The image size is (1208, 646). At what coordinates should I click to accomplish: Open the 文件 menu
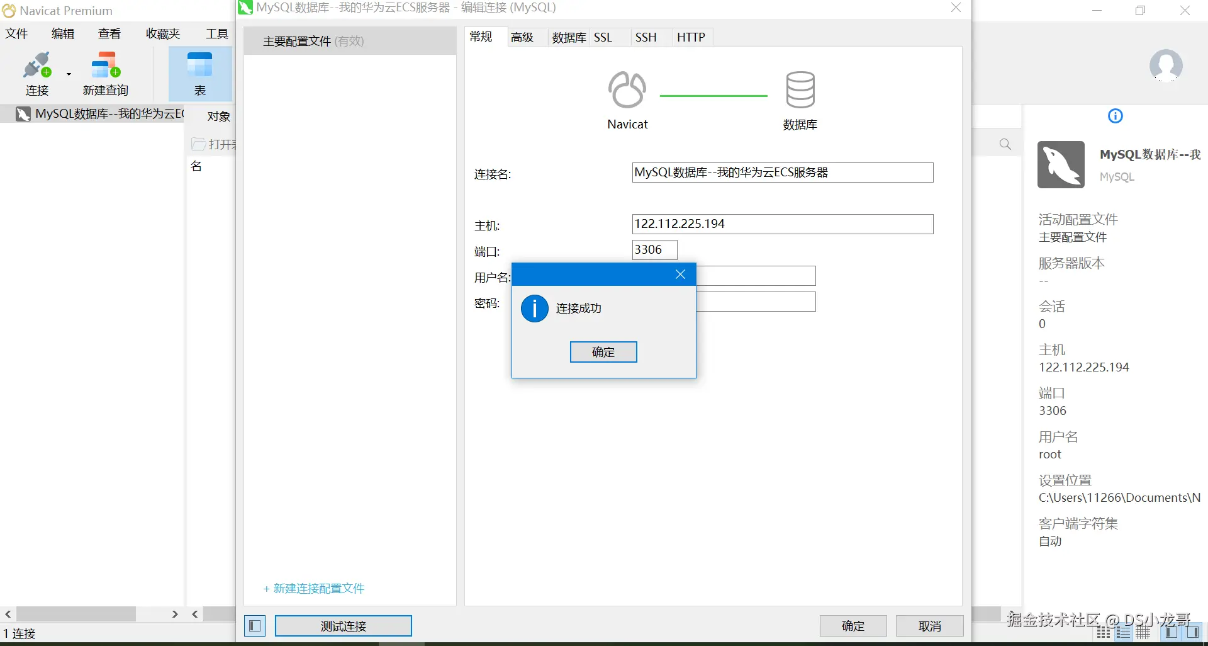click(16, 33)
